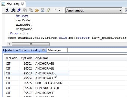
Task: Click ANCHORAGE in the 99502 row
Action: click(x=45, y=69)
